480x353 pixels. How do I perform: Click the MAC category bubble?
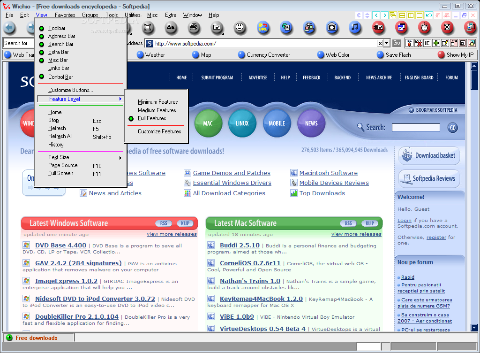click(208, 123)
